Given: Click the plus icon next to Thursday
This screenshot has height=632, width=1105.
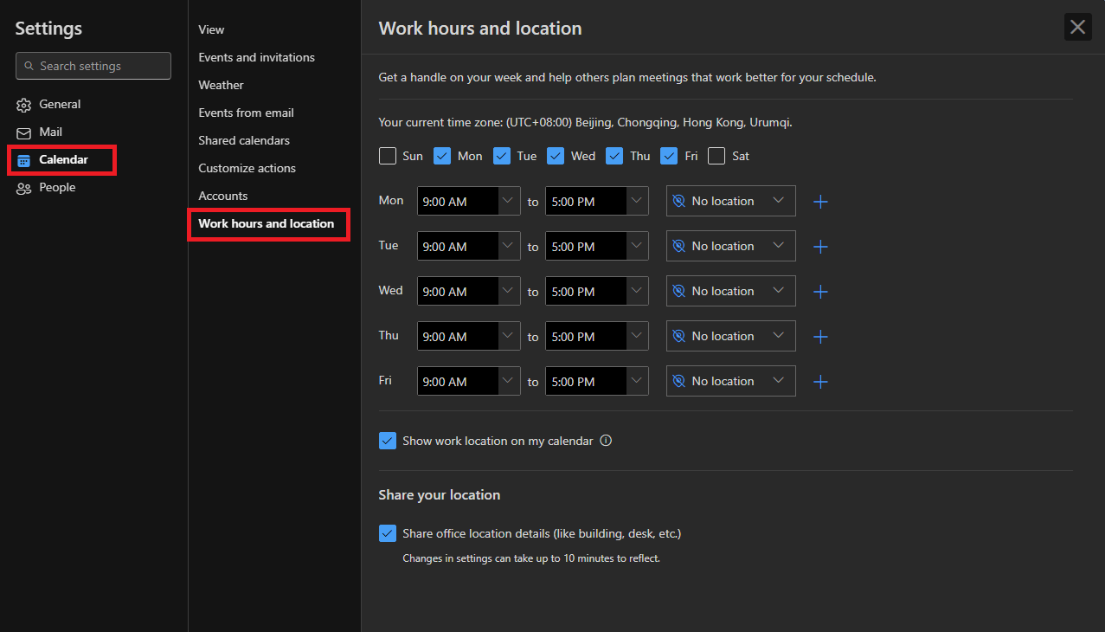Looking at the screenshot, I should point(819,336).
